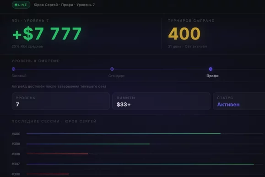Click the tournaments count '400'
The height and width of the screenshot is (177, 265).
184,34
